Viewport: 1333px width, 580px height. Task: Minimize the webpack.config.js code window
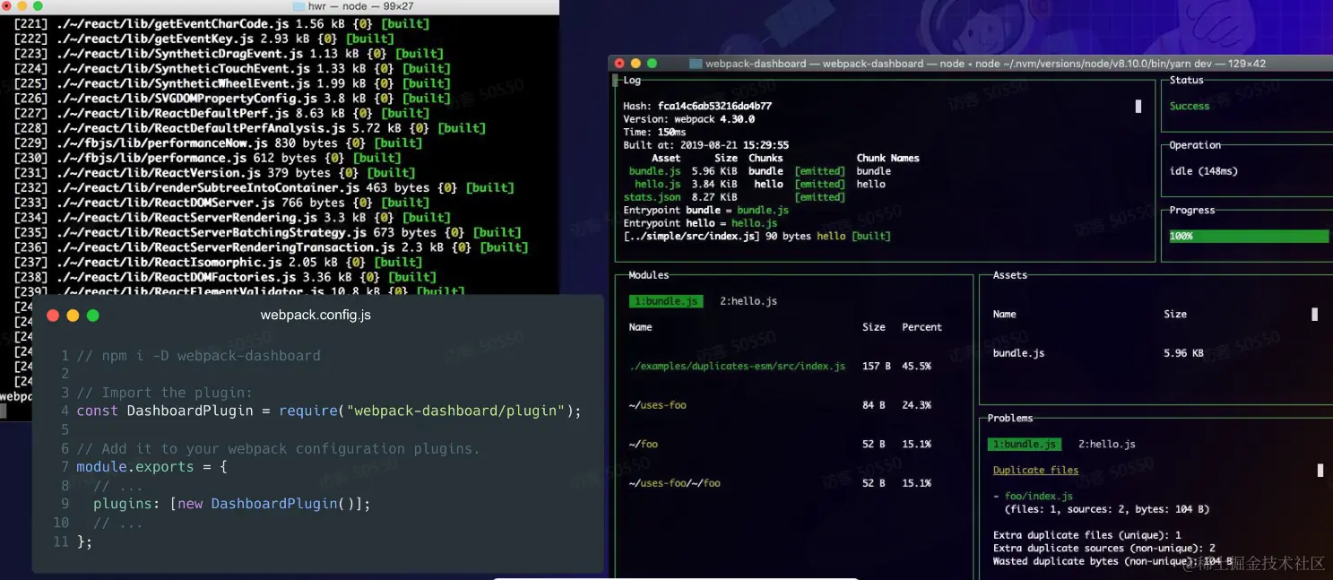(x=73, y=316)
